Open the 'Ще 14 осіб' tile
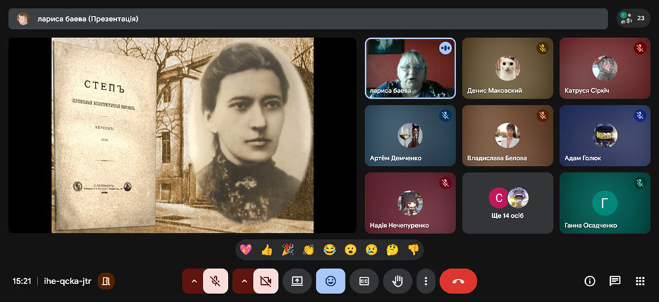Screen dimensions: 659x302 click(x=507, y=203)
